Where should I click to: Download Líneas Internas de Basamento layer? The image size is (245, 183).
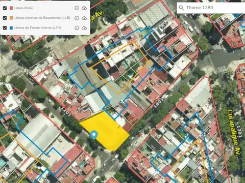tap(84, 18)
